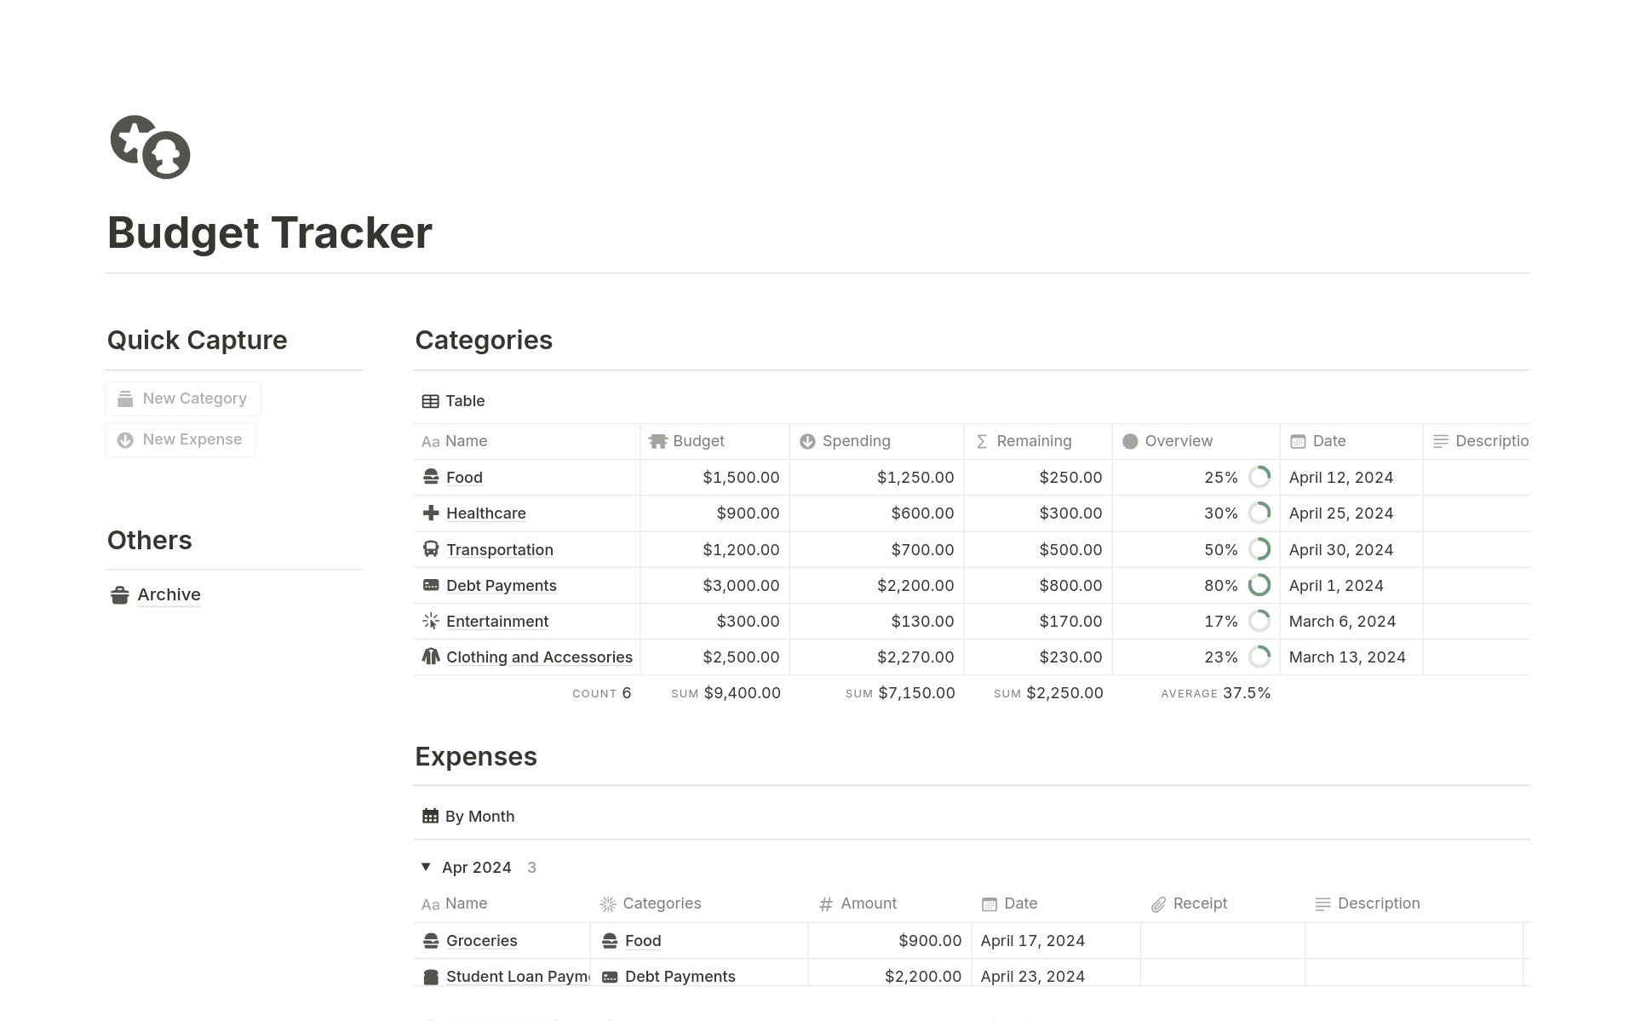Click the Food category burger icon
The image size is (1635, 1021).
(x=431, y=477)
